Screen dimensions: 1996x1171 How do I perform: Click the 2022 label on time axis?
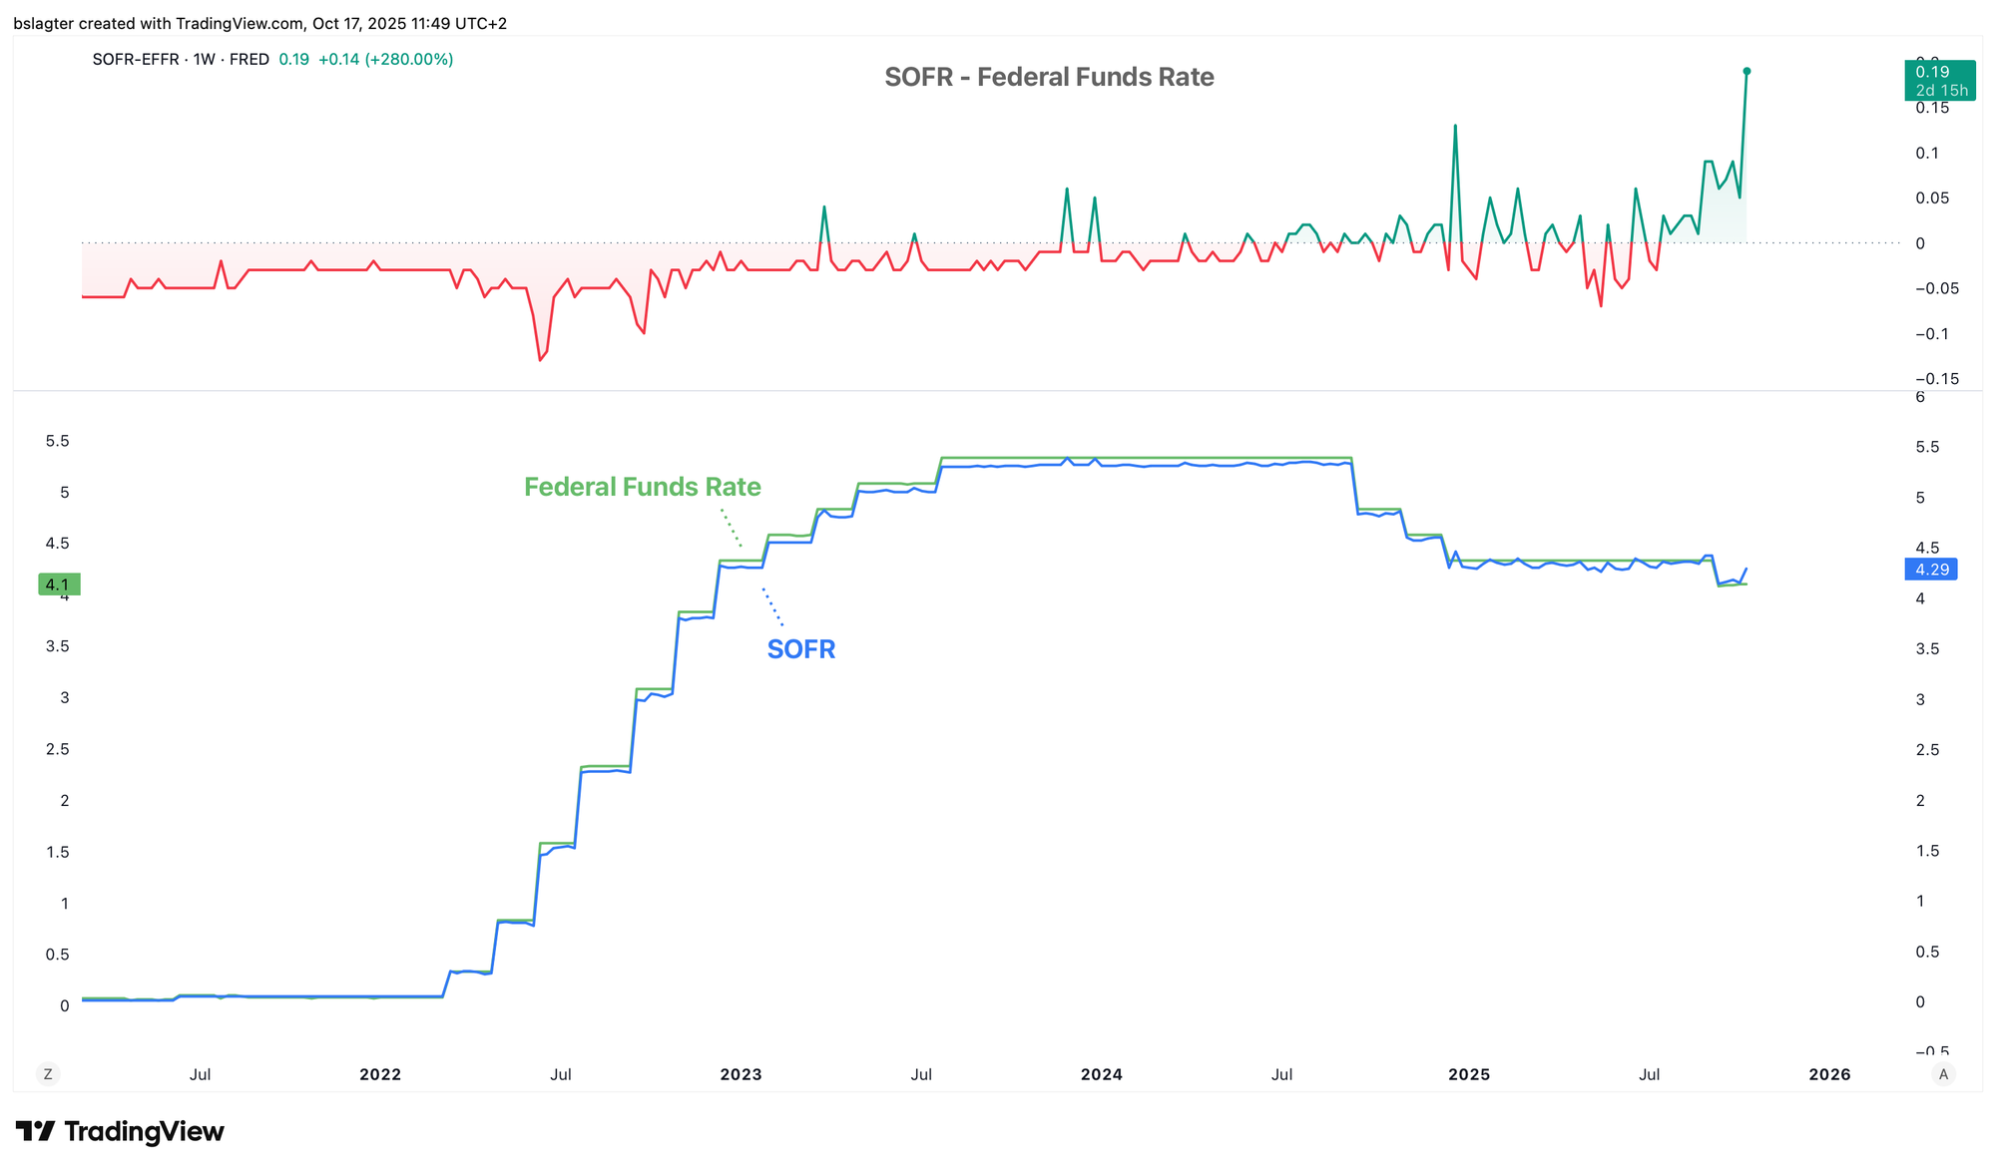coord(380,1074)
